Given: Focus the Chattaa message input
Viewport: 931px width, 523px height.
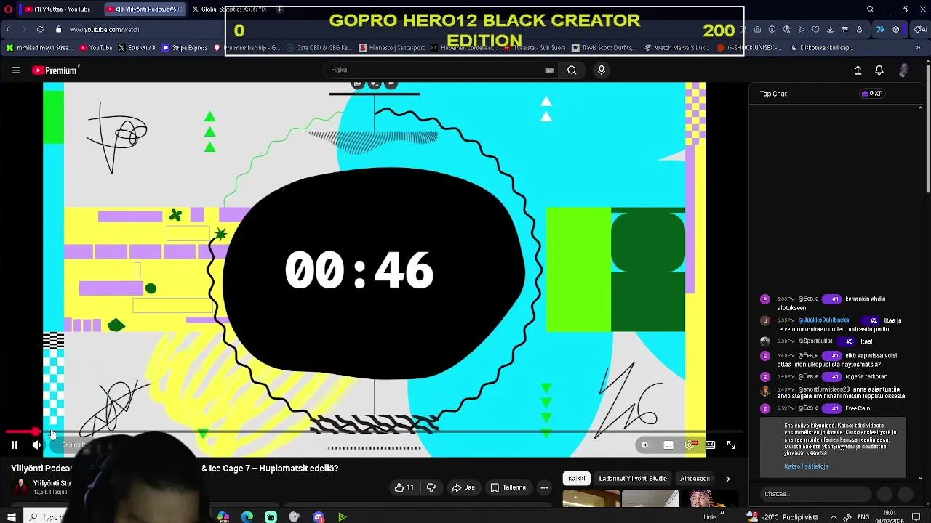Looking at the screenshot, I should pyautogui.click(x=815, y=494).
